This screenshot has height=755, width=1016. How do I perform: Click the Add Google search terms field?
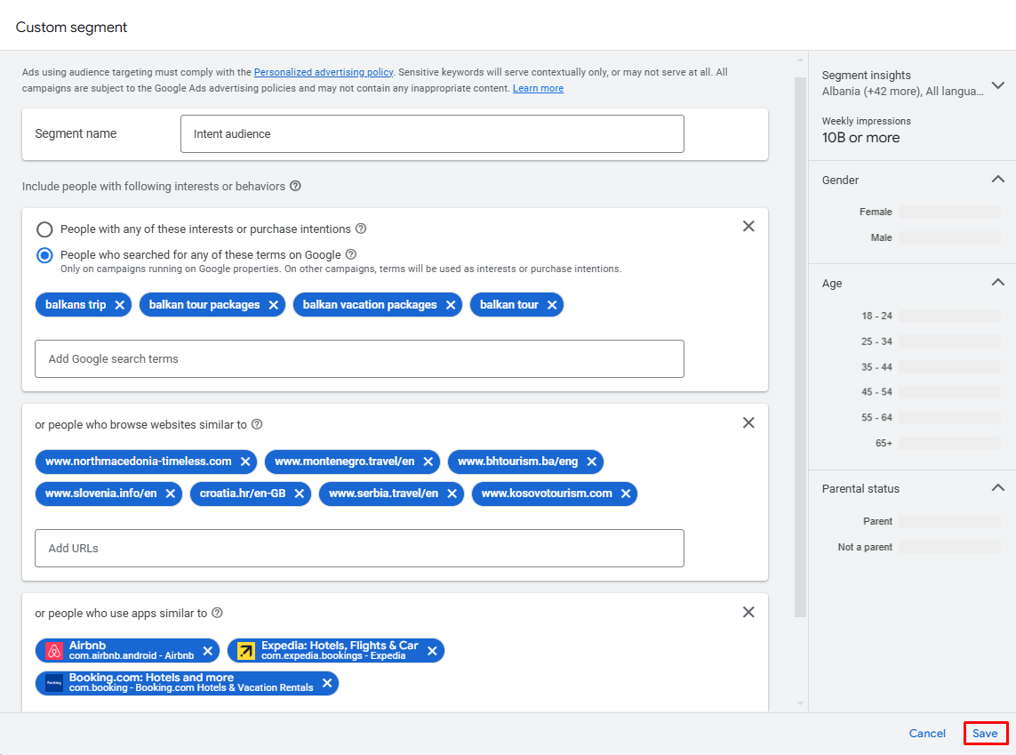(x=360, y=359)
